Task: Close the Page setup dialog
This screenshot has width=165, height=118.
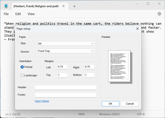Action: click(137, 29)
